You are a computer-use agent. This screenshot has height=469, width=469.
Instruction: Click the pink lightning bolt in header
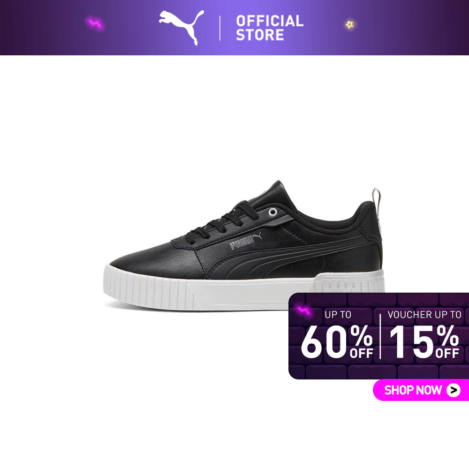click(95, 23)
